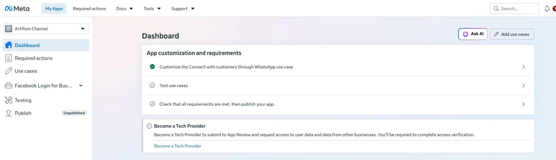Click the Use cases pencil icon

9,71
